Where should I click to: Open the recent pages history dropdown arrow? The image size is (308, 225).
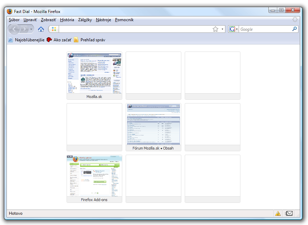[31, 29]
